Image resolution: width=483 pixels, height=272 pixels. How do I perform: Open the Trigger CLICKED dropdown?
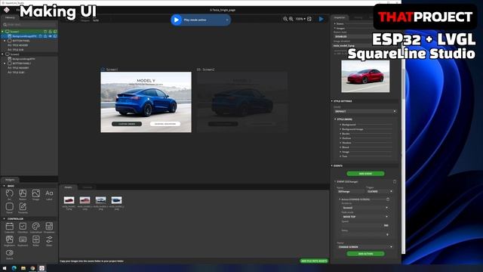pos(379,191)
